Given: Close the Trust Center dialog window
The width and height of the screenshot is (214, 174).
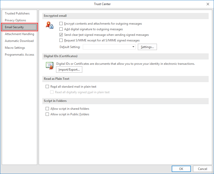Looking at the screenshot, I should [x=208, y=4].
